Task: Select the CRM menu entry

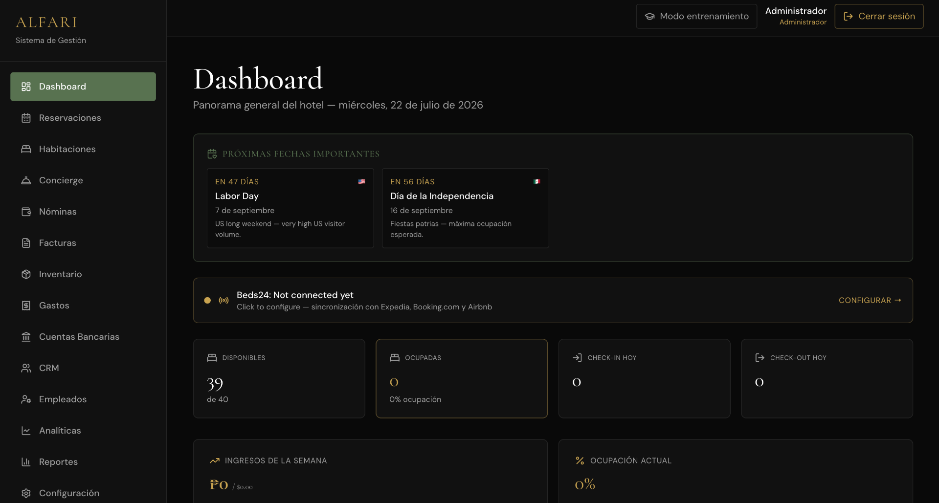Action: [x=83, y=368]
